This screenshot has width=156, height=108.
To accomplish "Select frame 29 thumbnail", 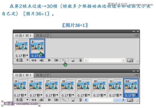I will click(x=83, y=86).
